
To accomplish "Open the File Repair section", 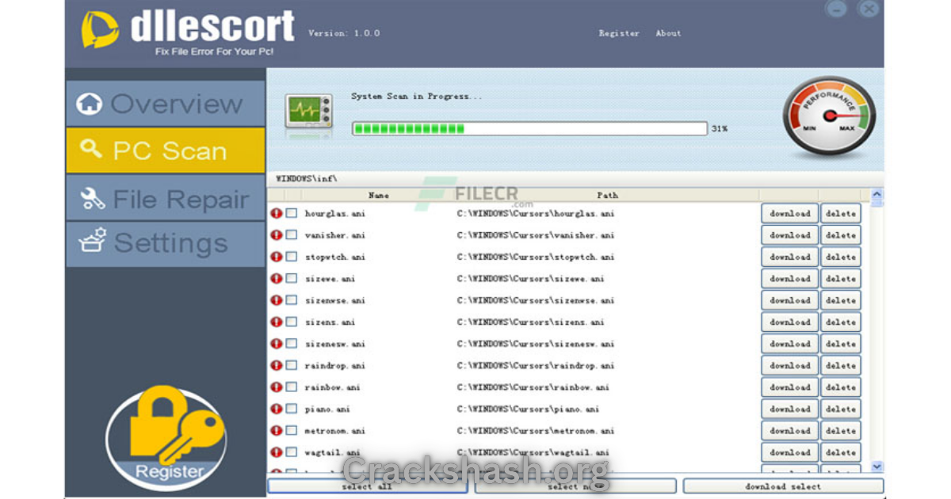I will point(166,199).
